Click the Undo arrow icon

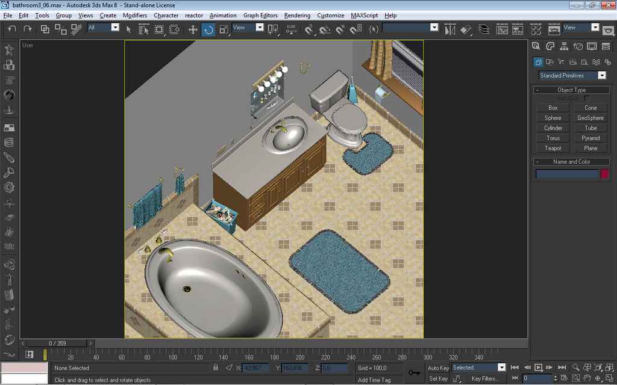[12, 29]
